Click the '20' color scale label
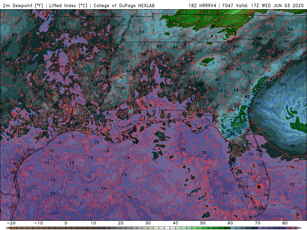 coord(120,223)
